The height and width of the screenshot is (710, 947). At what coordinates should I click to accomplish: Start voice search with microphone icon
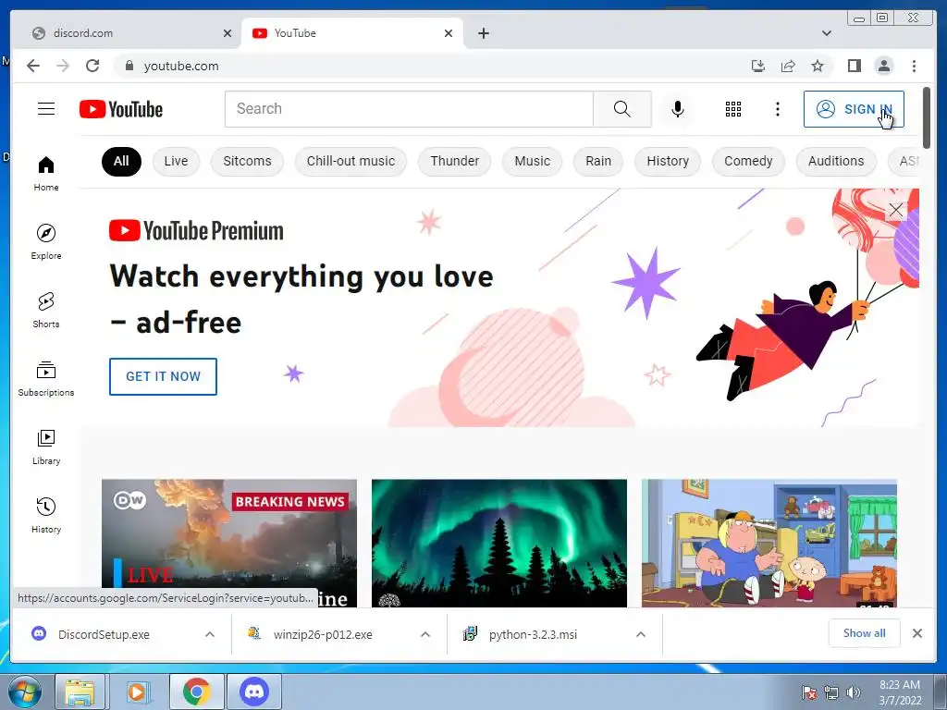click(678, 109)
